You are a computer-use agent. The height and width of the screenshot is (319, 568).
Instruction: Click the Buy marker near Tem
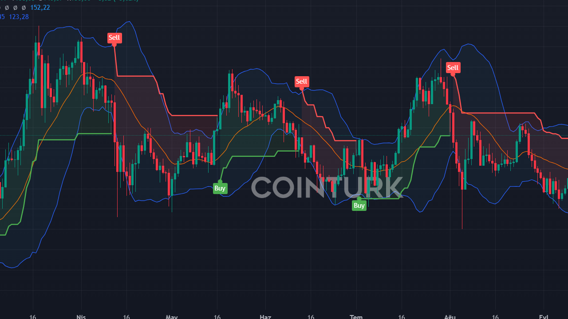tap(359, 206)
